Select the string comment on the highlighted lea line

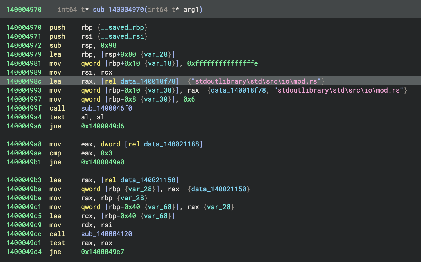(256, 81)
